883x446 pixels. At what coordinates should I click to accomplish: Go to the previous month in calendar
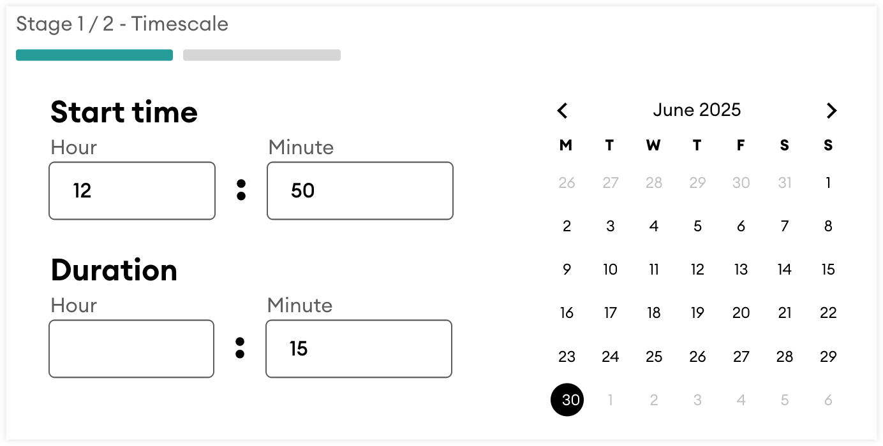pyautogui.click(x=562, y=111)
